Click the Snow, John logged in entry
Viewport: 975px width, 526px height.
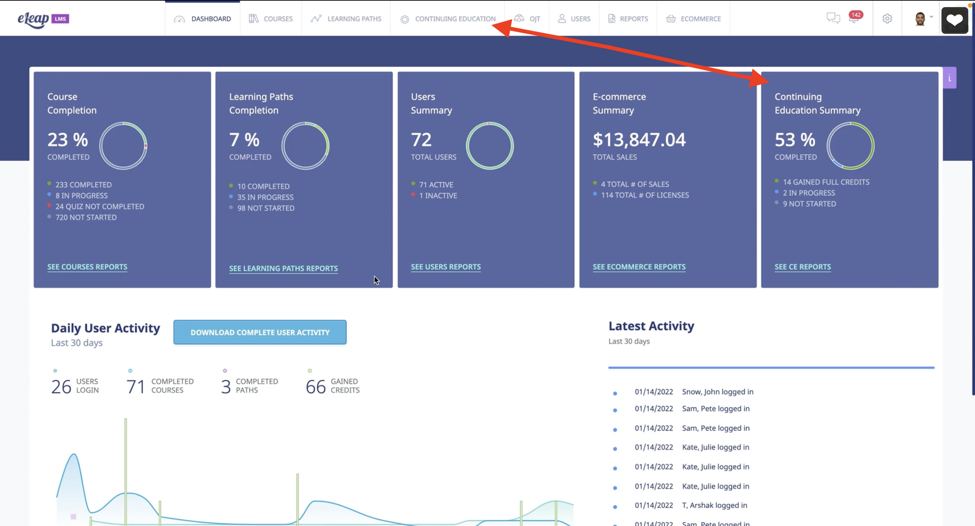coord(717,392)
